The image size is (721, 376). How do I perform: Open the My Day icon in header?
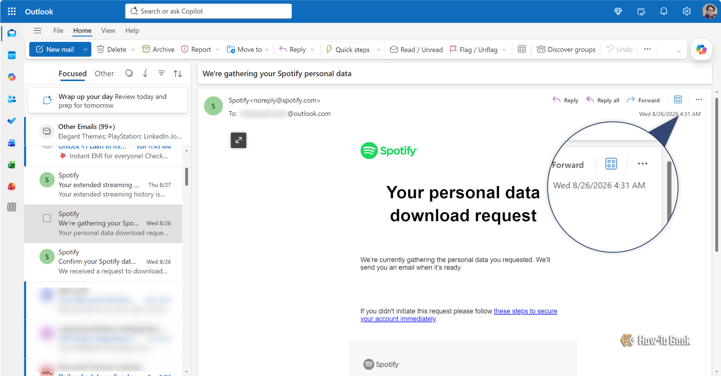[641, 12]
